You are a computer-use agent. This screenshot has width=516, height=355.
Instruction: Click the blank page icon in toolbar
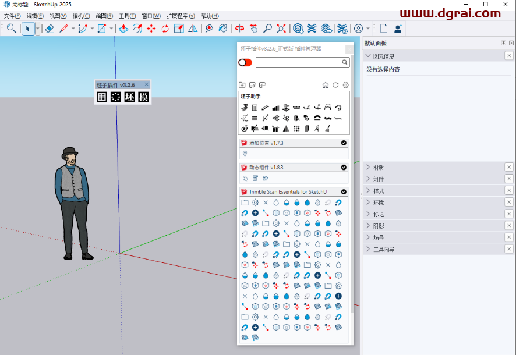tap(384, 29)
